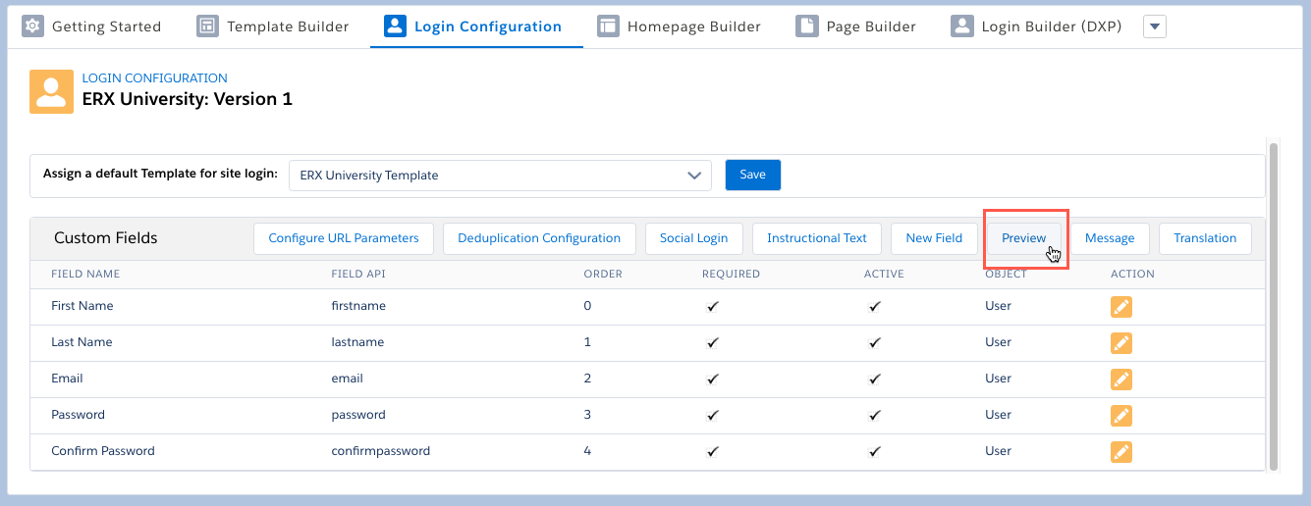Click the edit pencil icon for Last Name

click(1120, 343)
